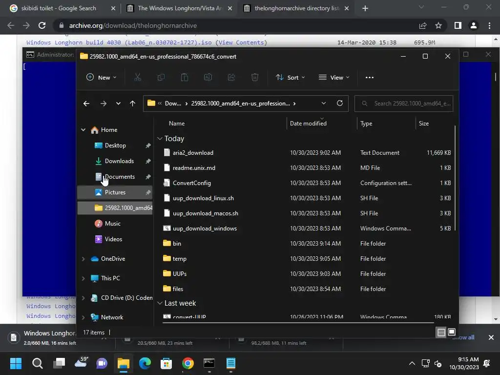Bookmark this page with star icon
This screenshot has height=375, width=500.
coord(438,25)
